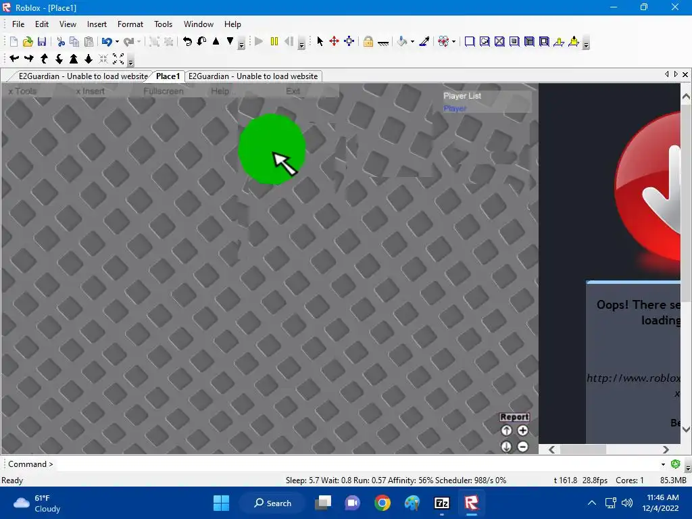Screen dimensions: 692x519
Task: Open the material type dropdown arrow
Action: click(453, 41)
